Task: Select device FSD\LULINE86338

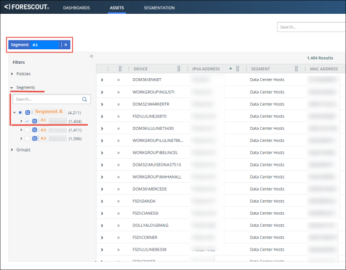Action: click(150, 250)
